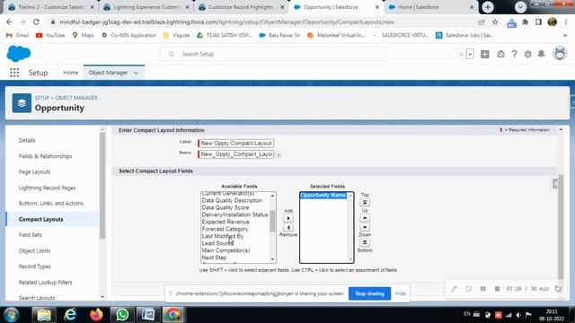Click the Add arrow button
This screenshot has width=575, height=323.
(x=288, y=218)
